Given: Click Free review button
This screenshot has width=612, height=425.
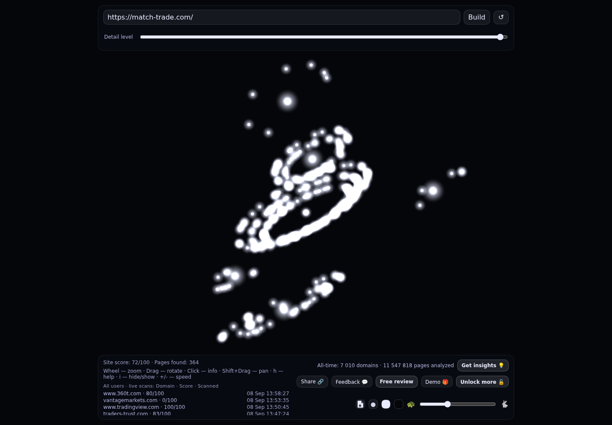Looking at the screenshot, I should (397, 382).
